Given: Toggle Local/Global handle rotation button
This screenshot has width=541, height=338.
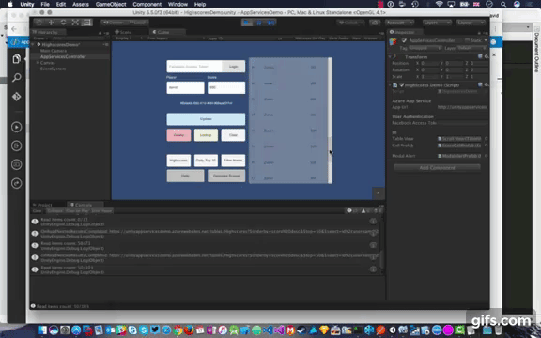Looking at the screenshot, I should 138,23.
